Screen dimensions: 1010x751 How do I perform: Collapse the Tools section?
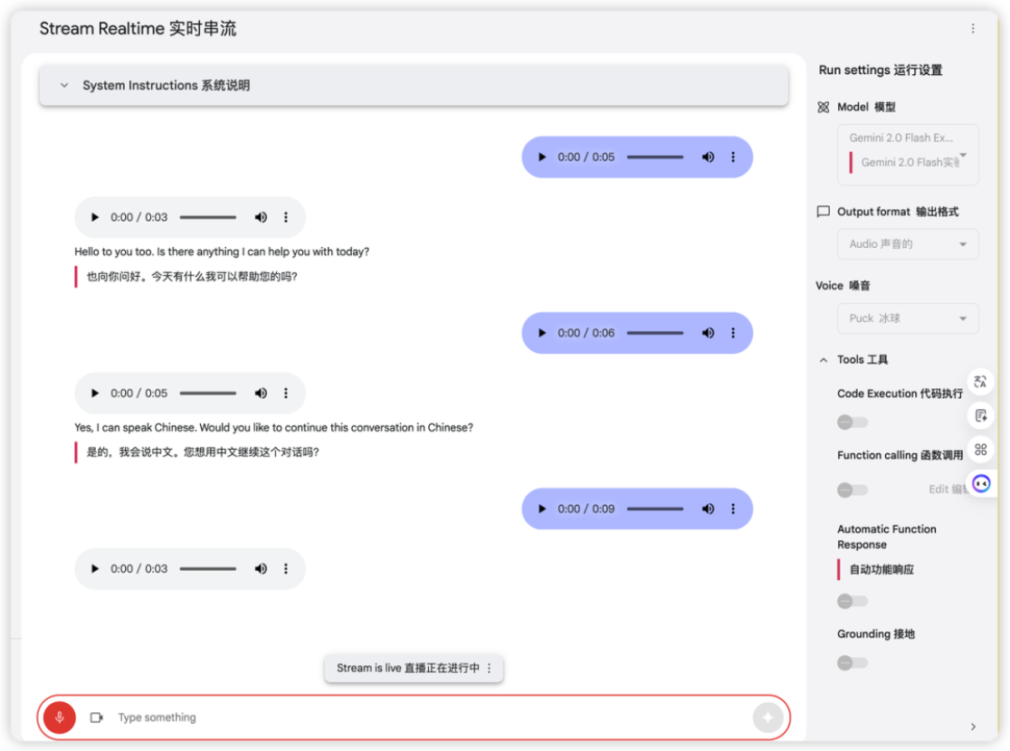point(824,360)
